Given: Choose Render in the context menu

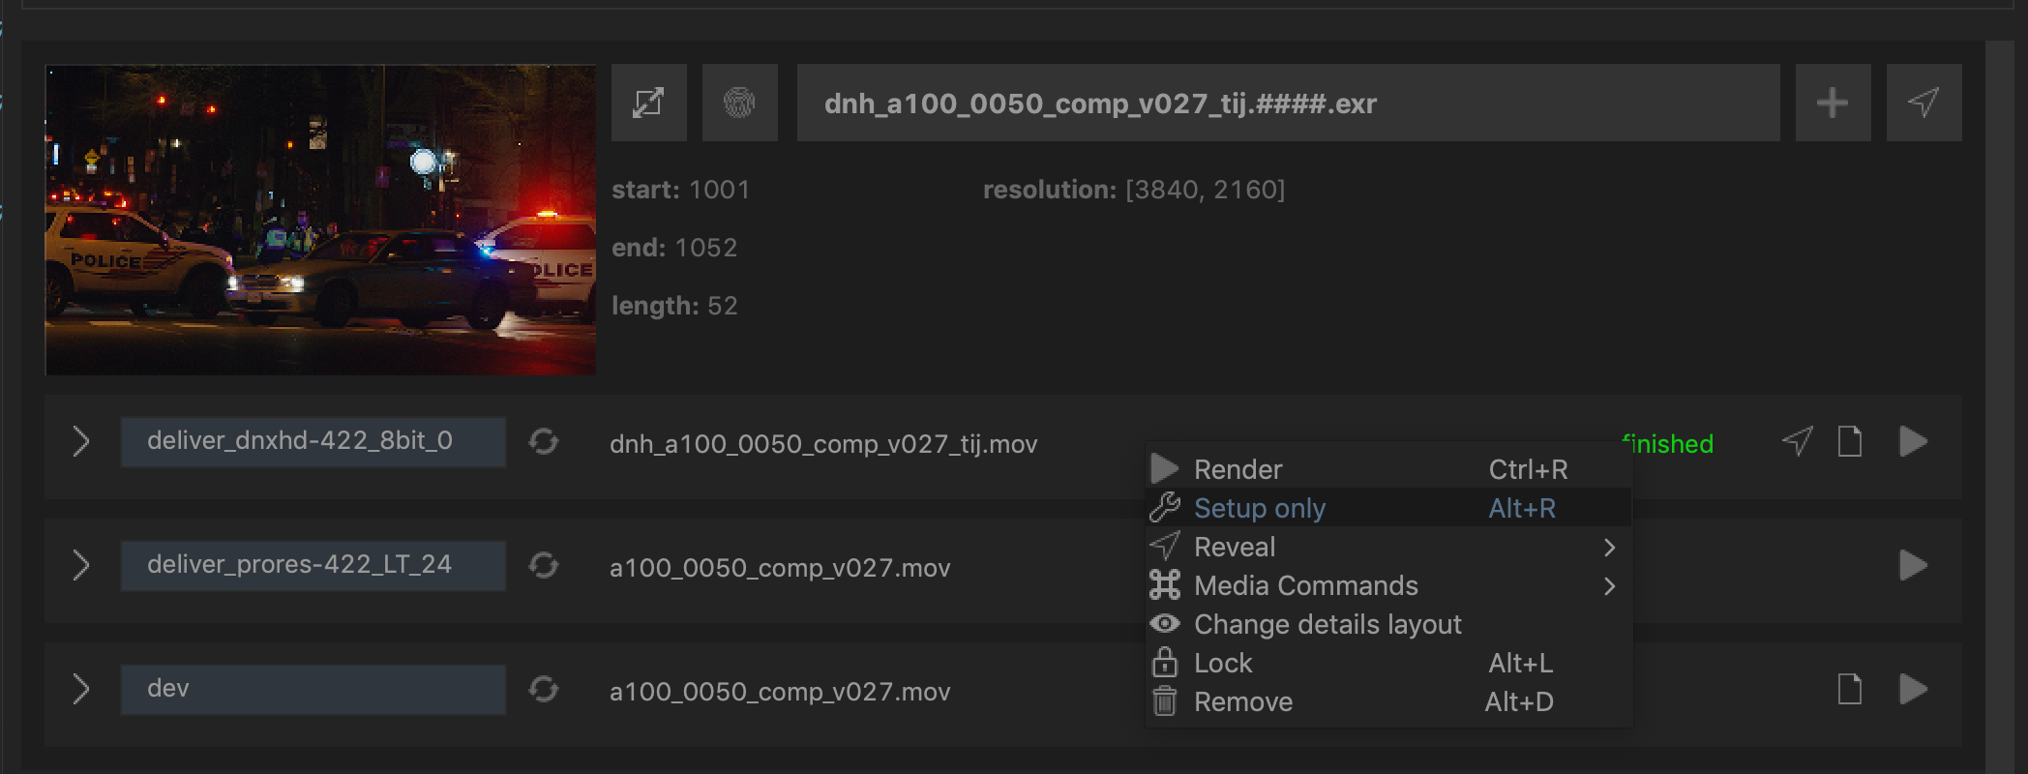Looking at the screenshot, I should point(1238,469).
